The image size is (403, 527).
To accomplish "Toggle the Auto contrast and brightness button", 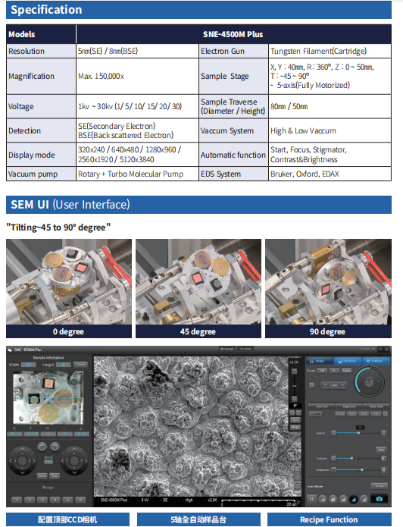I will [381, 450].
